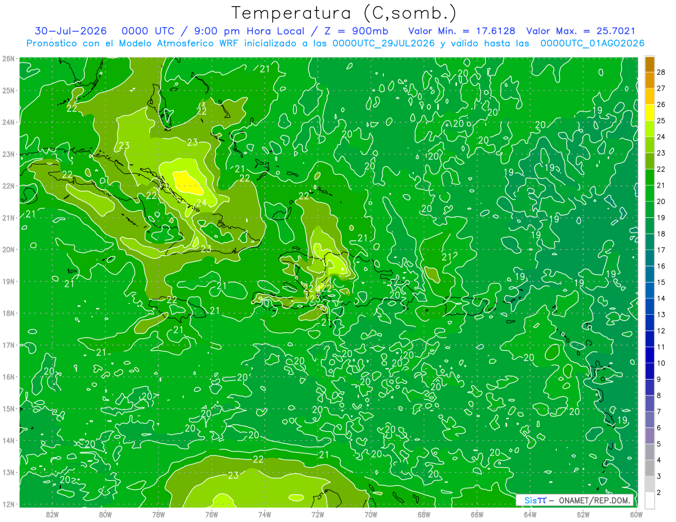
Task: Click the title "Temperatura (C,somb.)"
Action: point(344,13)
